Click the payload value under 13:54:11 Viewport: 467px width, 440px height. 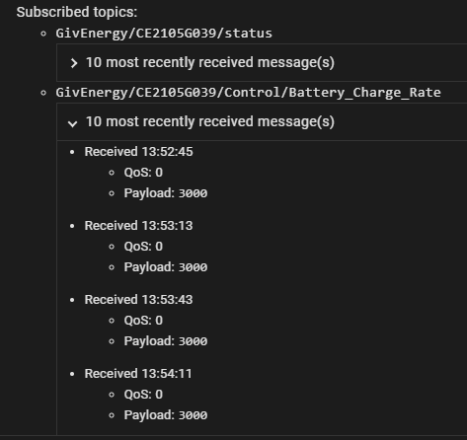pos(193,415)
